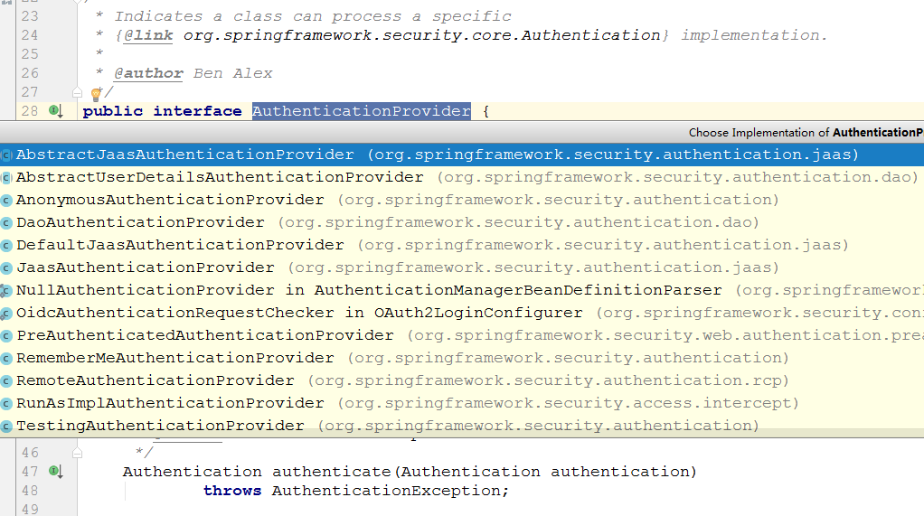Image resolution: width=924 pixels, height=516 pixels.
Task: Choose JaasAuthenticationProvider in the list
Action: pos(462,268)
